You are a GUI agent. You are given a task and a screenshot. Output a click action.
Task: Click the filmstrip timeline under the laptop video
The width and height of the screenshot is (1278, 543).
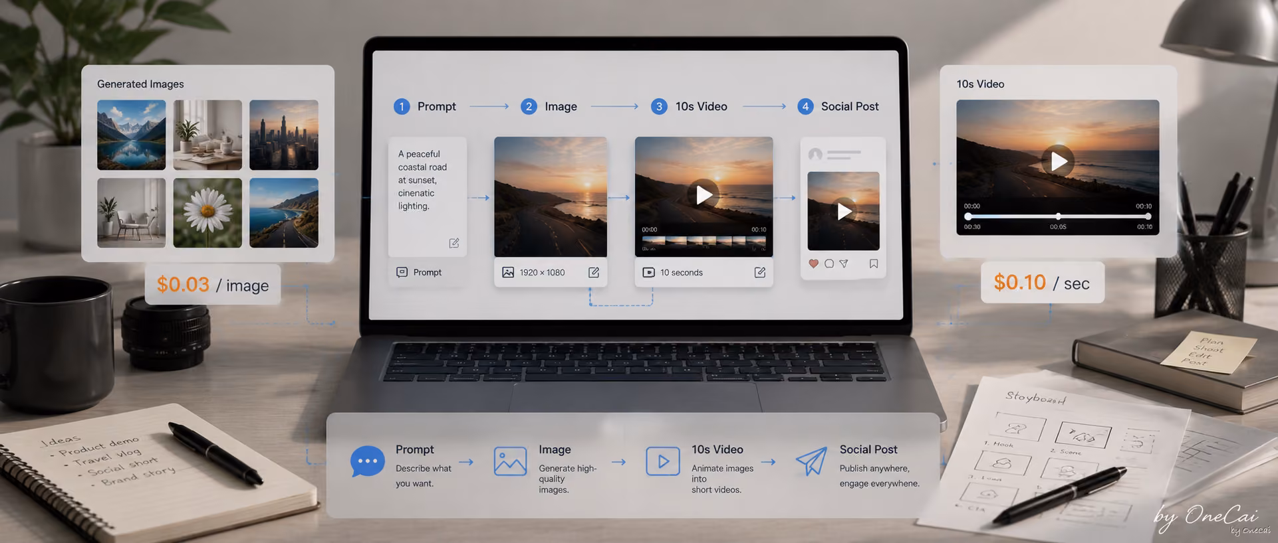coord(703,241)
